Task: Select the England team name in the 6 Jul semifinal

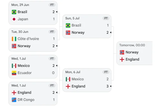Action: [78, 86]
